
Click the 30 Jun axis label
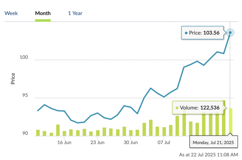click(131, 142)
